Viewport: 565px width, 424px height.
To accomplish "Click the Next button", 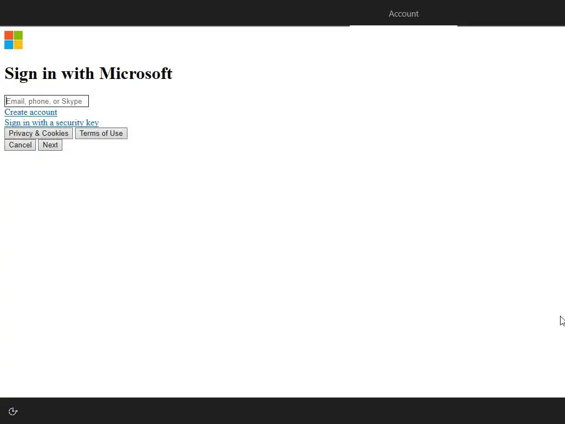I will 50,145.
